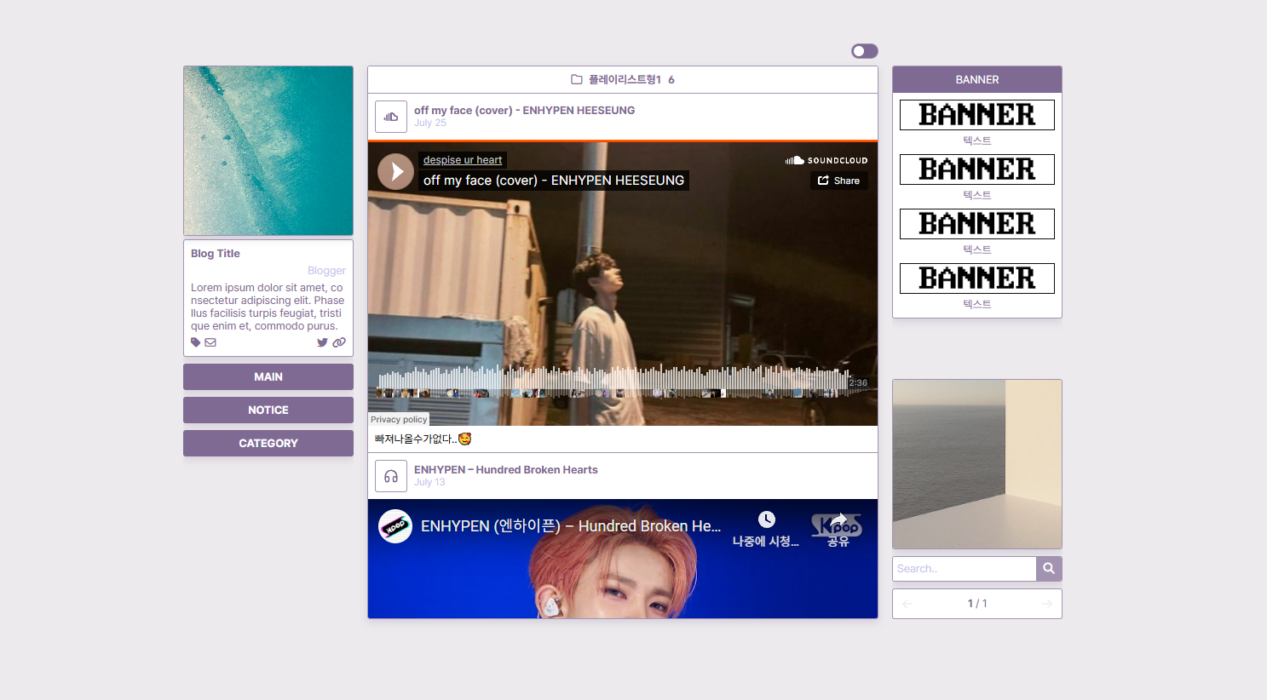The height and width of the screenshot is (700, 1267).
Task: Open the despise ur heart artist link
Action: coord(463,160)
